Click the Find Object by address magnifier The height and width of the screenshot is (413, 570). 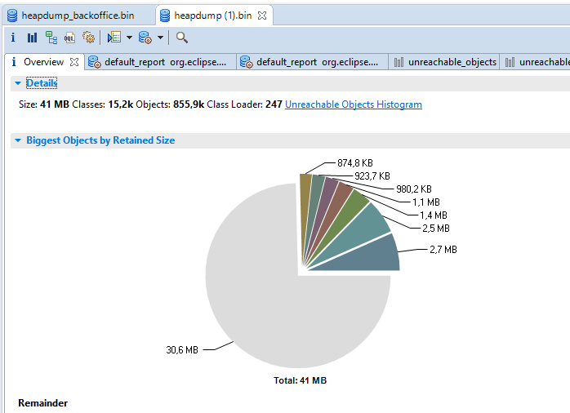[182, 38]
